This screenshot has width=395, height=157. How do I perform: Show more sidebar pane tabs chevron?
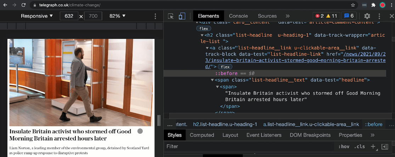click(373, 135)
